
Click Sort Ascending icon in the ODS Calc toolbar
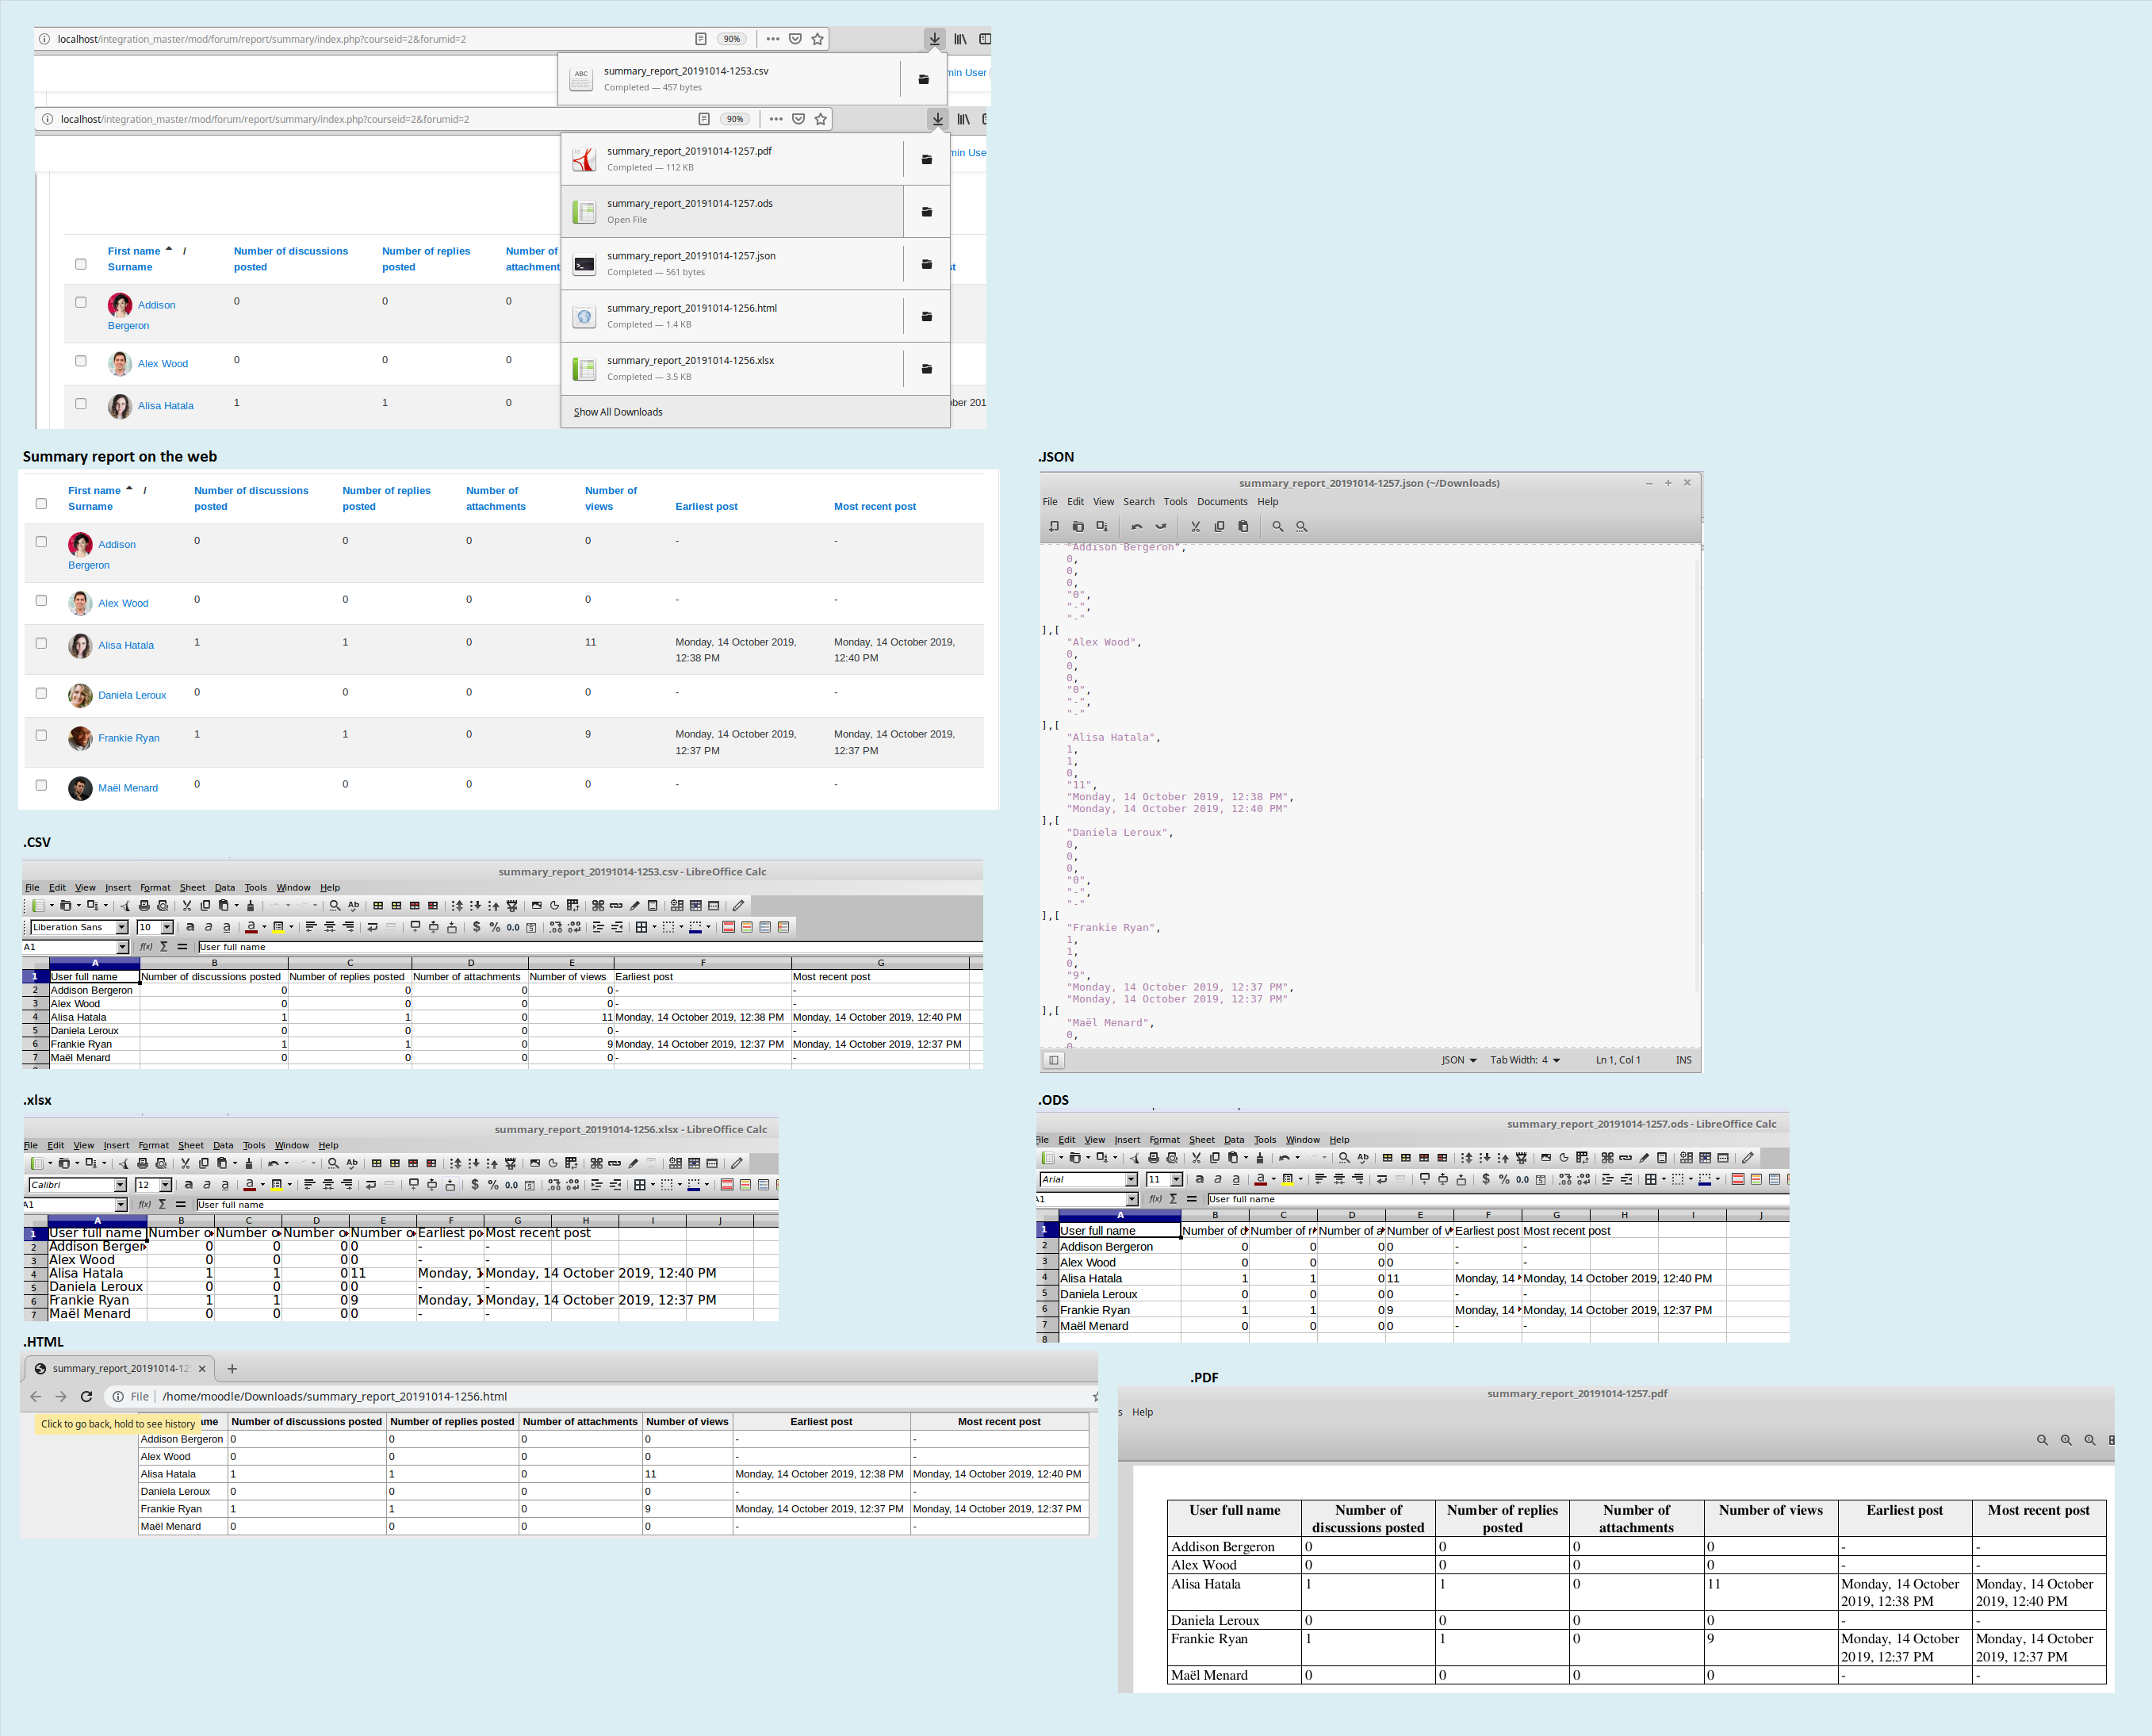pyautogui.click(x=1485, y=1158)
